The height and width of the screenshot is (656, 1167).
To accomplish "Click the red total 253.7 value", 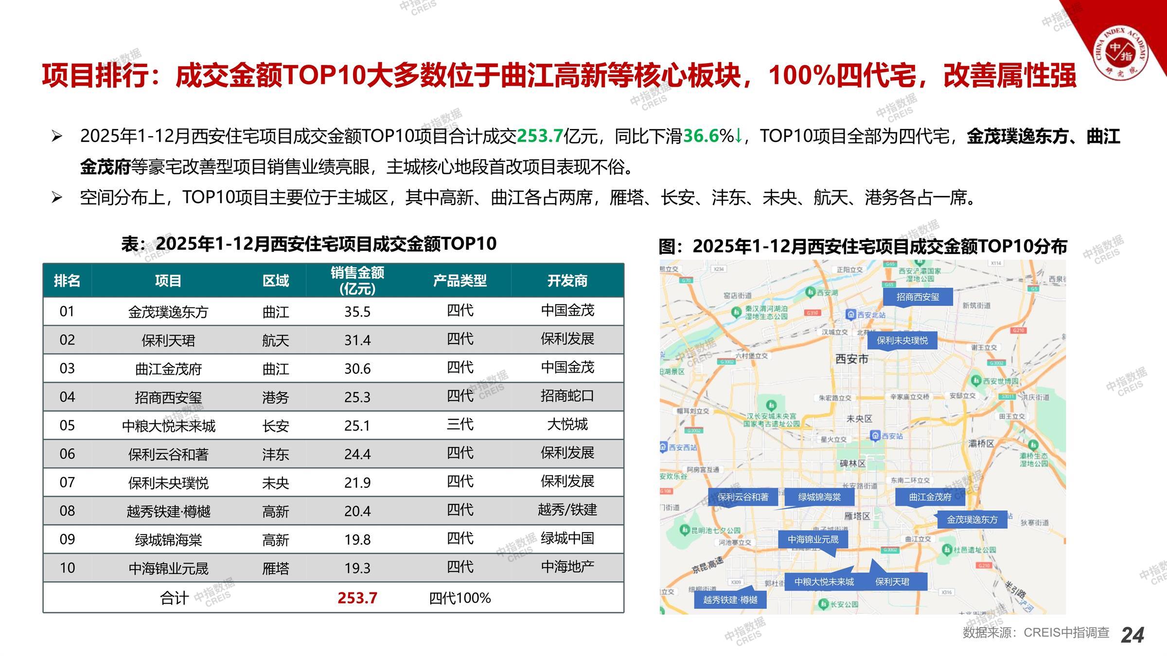I will pos(357,598).
